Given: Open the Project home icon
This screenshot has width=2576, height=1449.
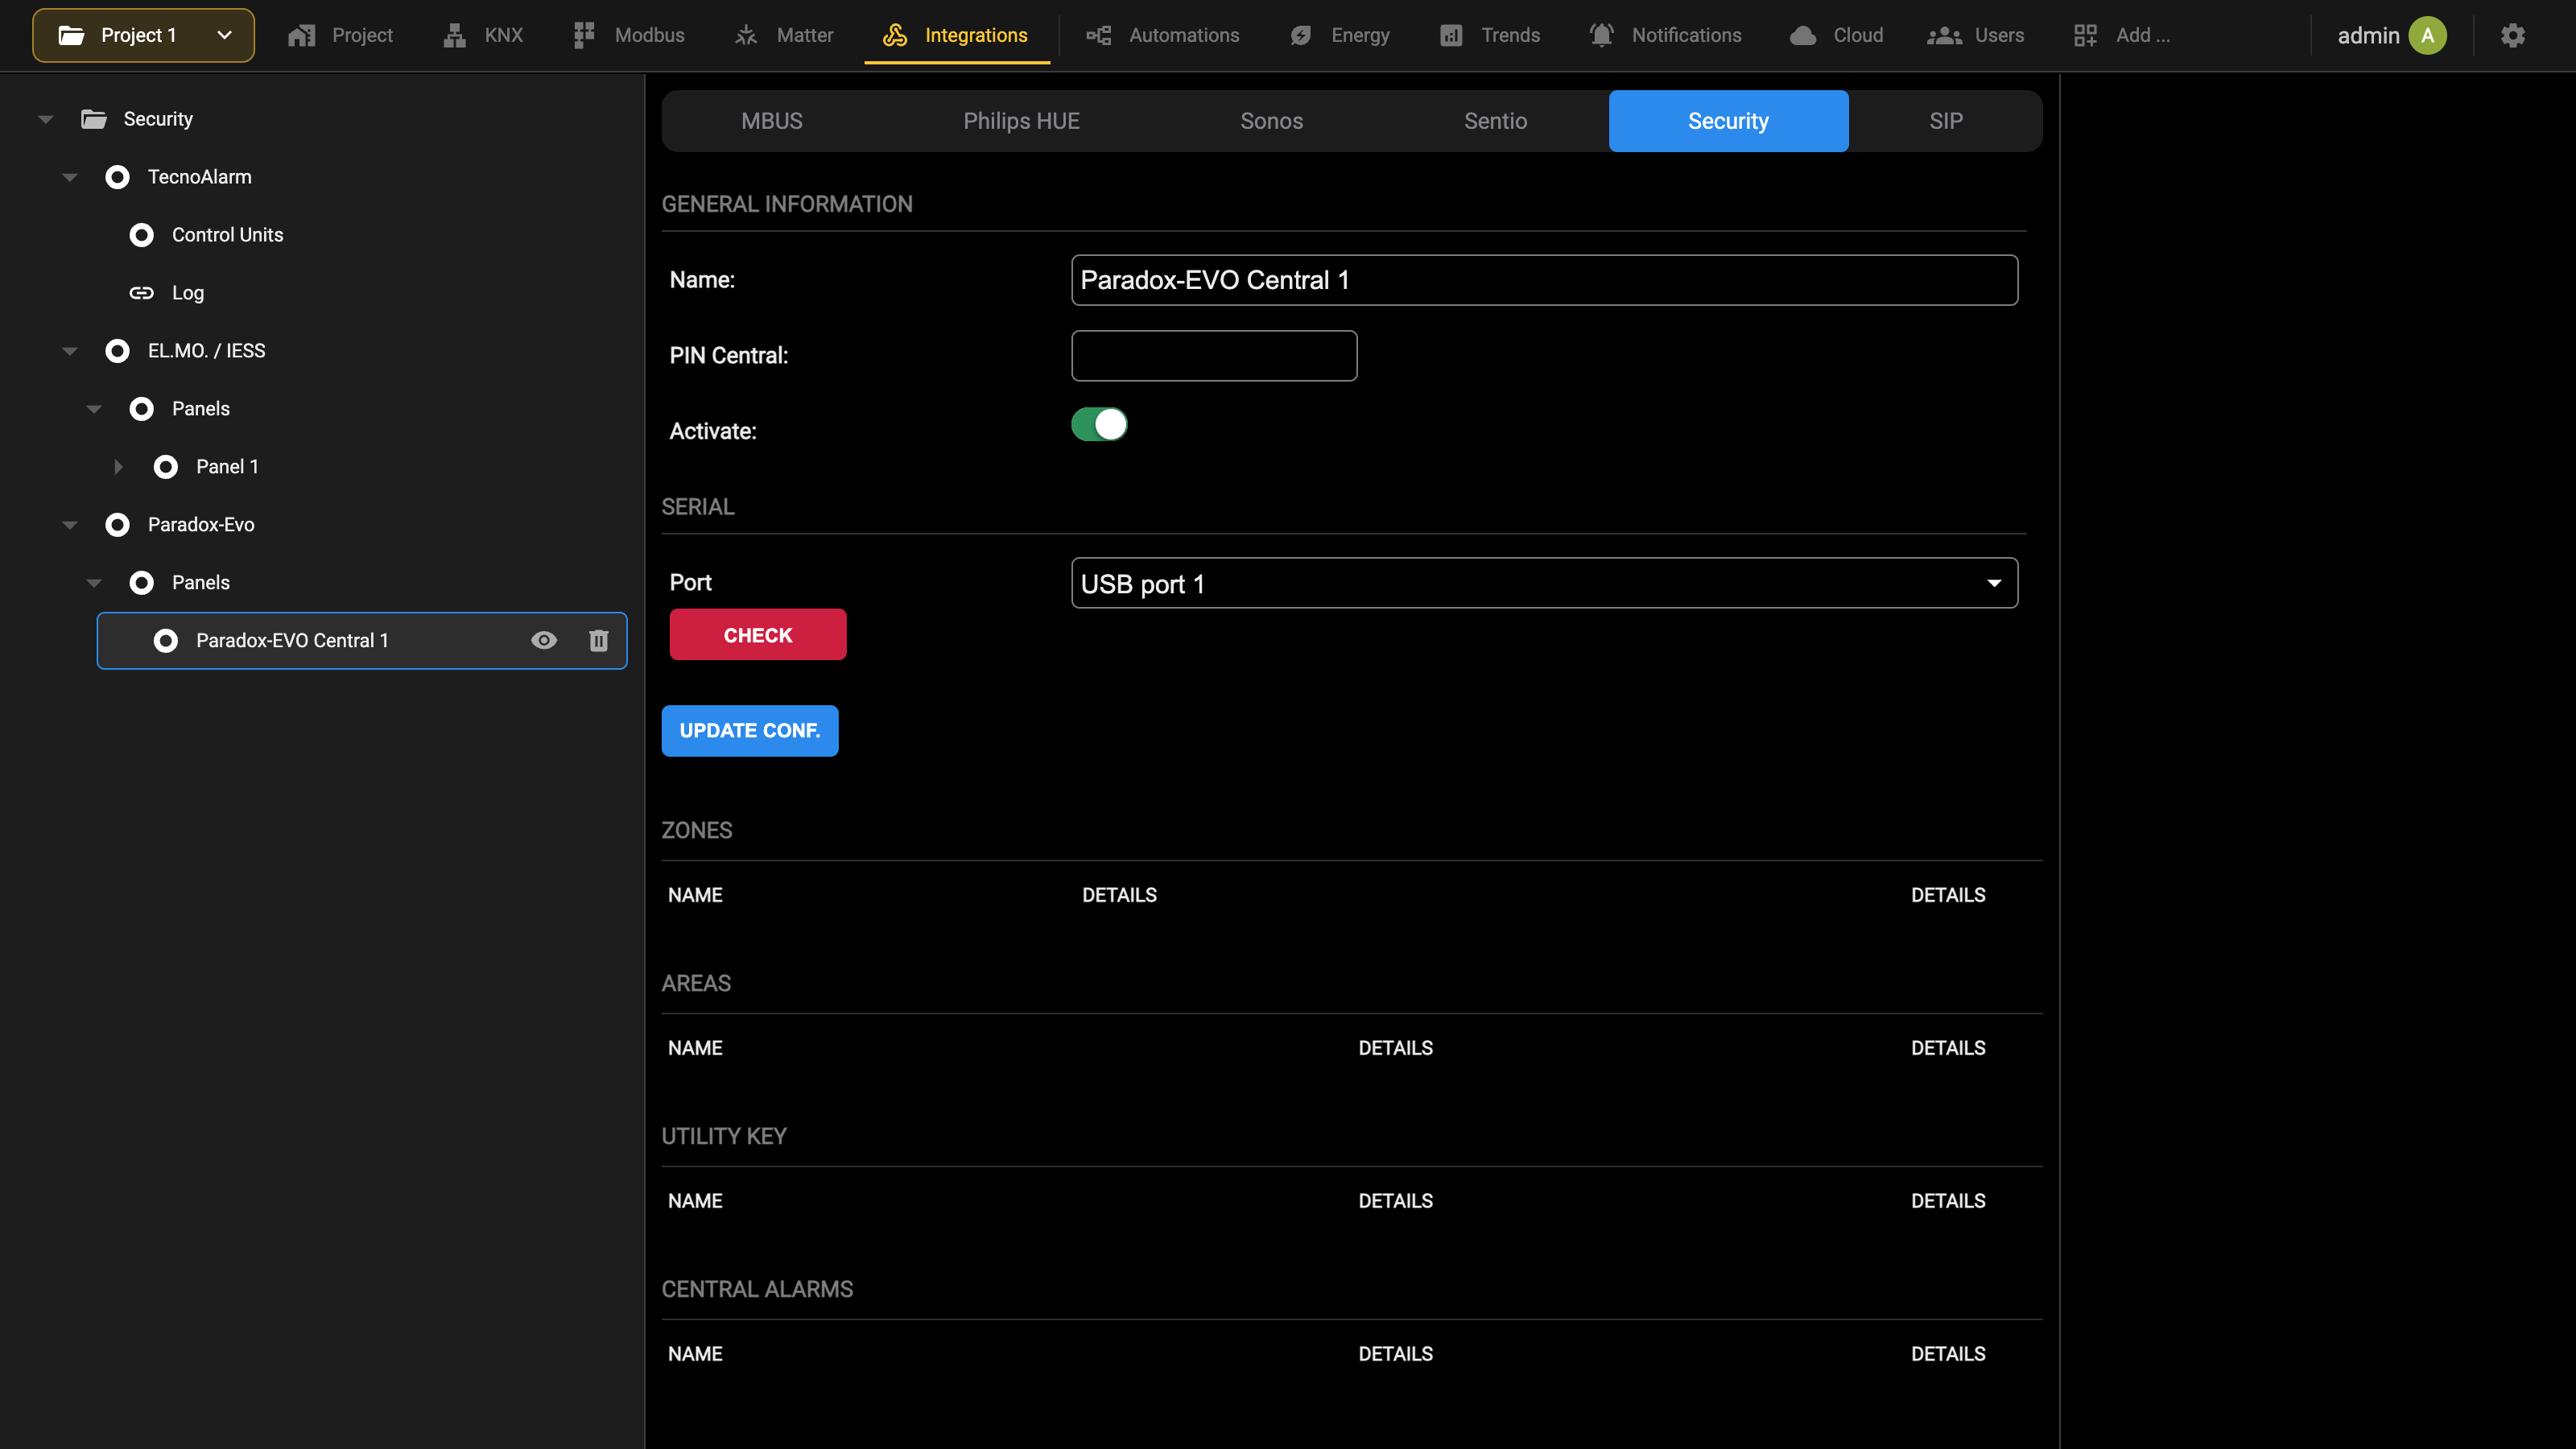Looking at the screenshot, I should [301, 36].
